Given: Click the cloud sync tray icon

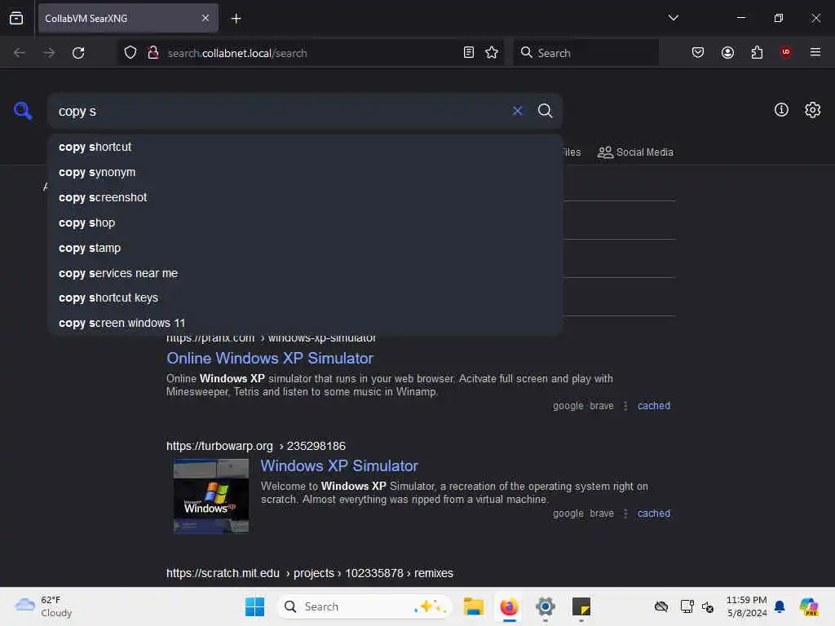Looking at the screenshot, I should (x=660, y=606).
